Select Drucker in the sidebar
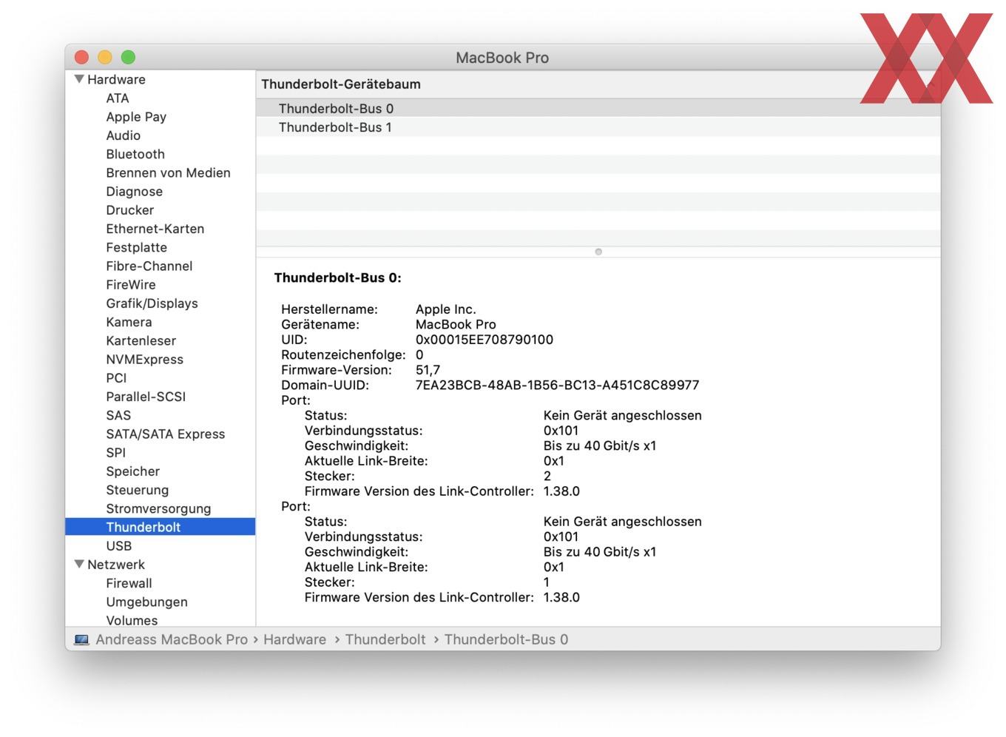 (x=130, y=210)
